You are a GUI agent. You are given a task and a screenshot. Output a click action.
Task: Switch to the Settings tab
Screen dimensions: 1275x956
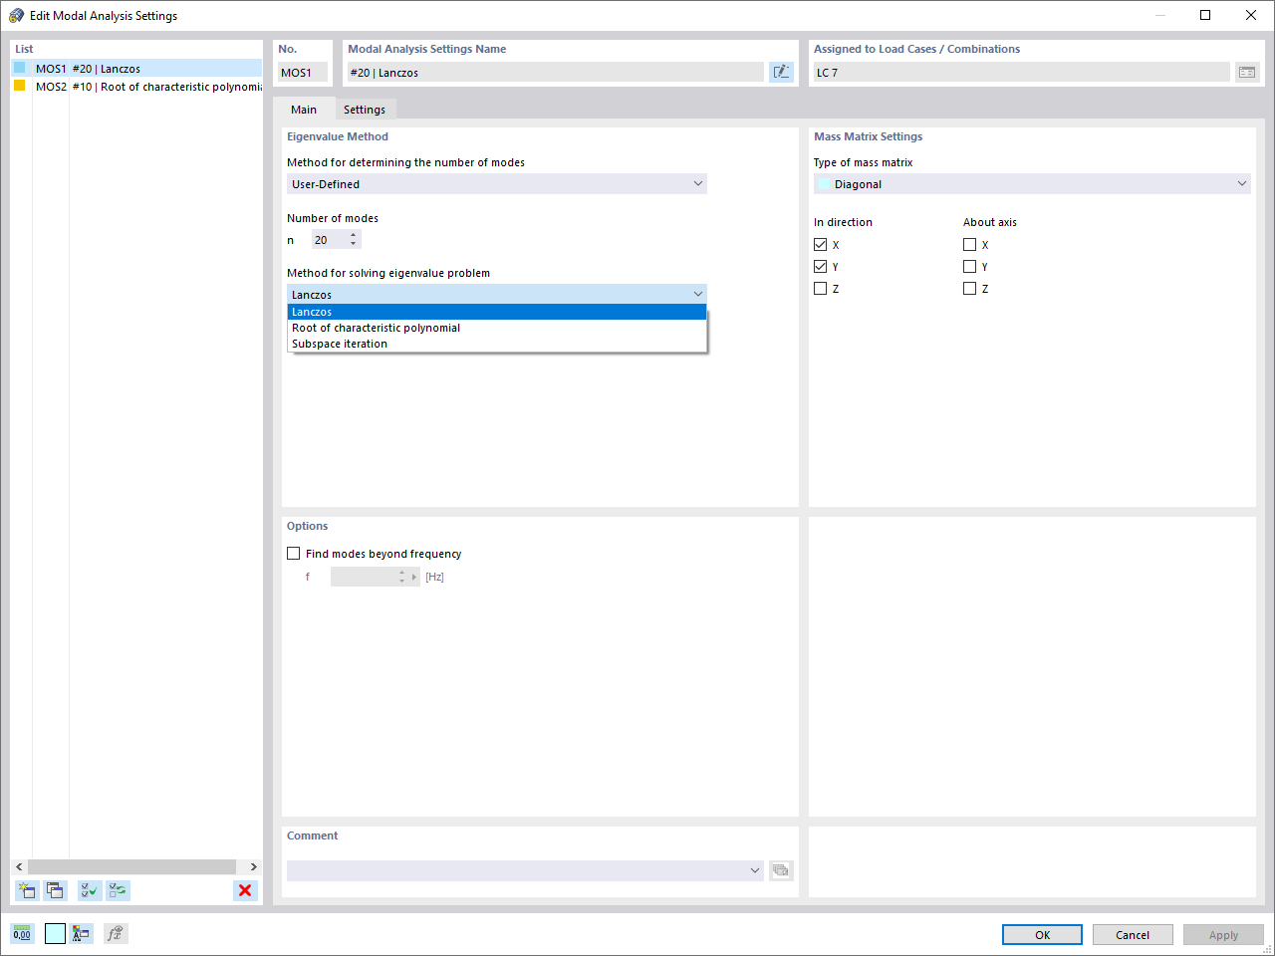pos(365,110)
